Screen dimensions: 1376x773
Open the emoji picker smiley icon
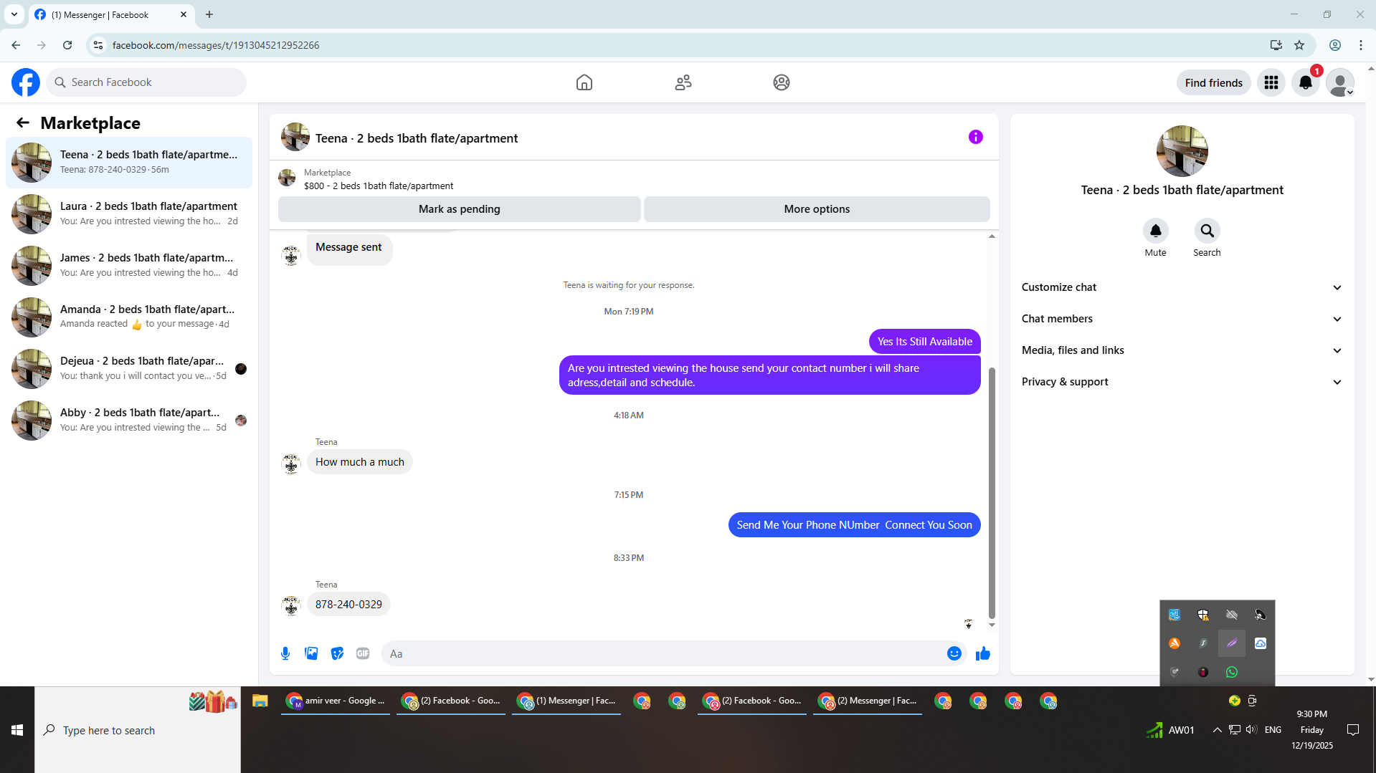[x=954, y=653]
